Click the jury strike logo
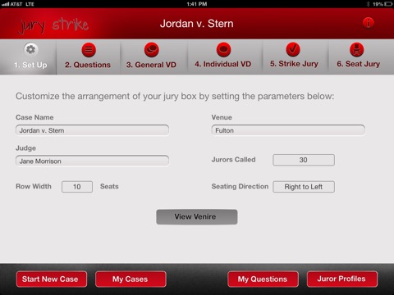Viewport: 394px width, 295px height. (53, 25)
